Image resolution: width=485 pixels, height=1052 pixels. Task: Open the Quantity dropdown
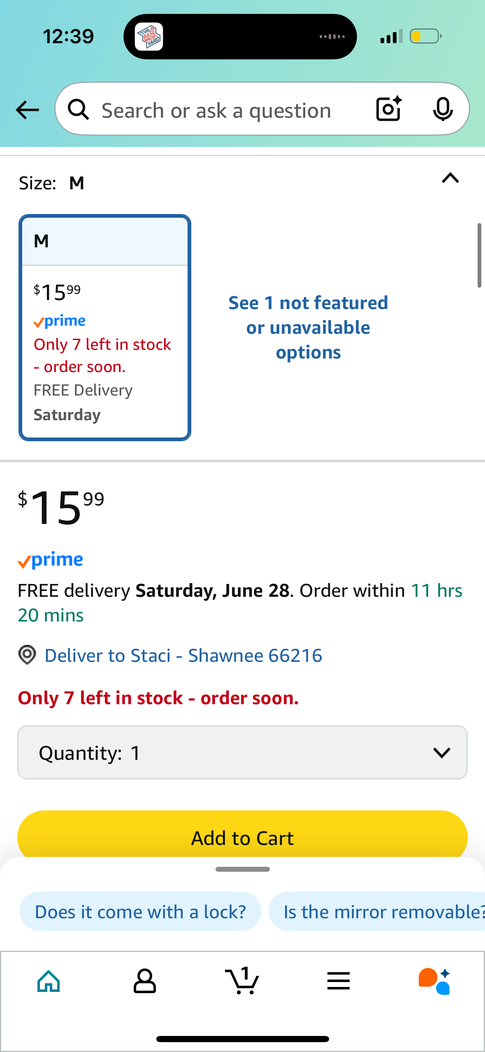point(242,752)
